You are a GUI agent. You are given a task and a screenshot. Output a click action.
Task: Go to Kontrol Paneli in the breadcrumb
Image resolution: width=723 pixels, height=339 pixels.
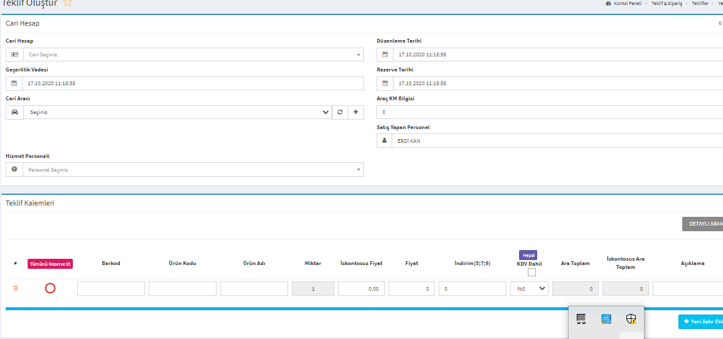click(x=627, y=4)
